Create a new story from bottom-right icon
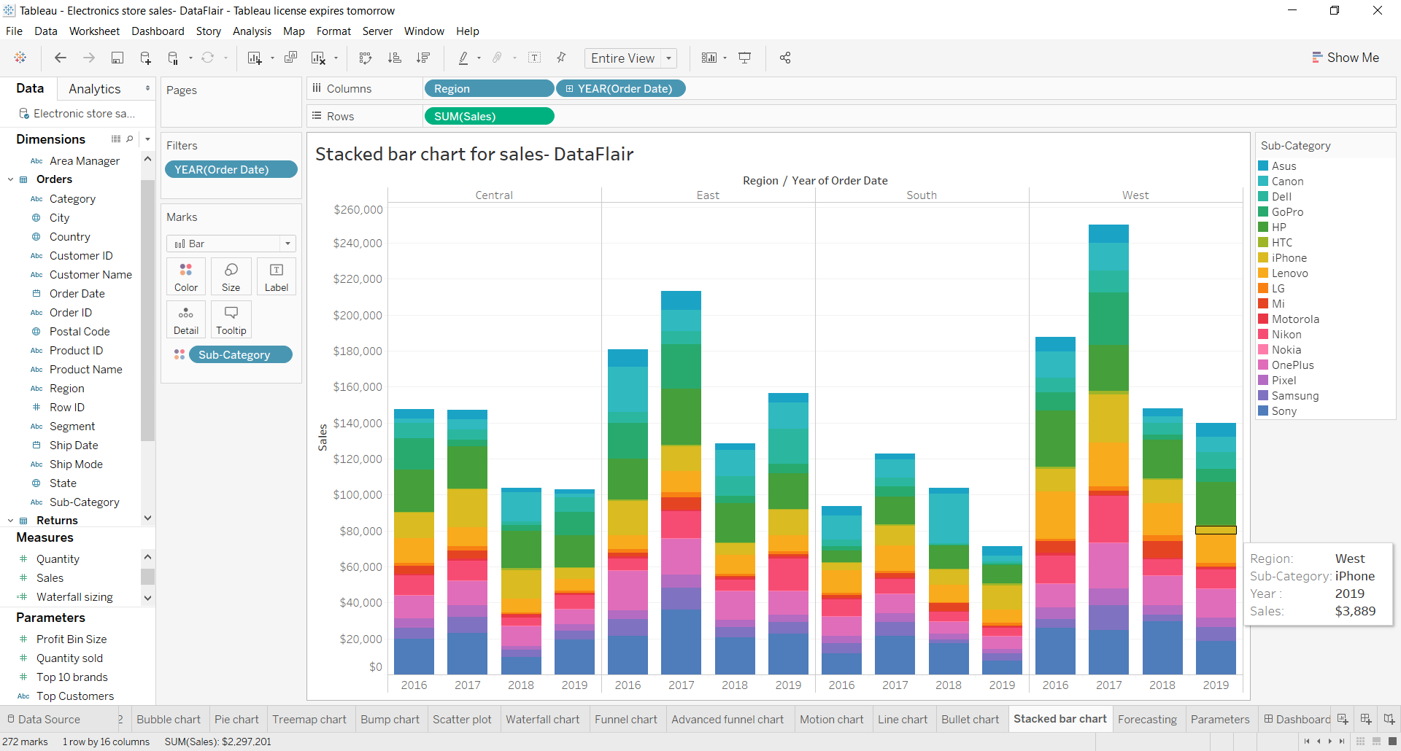The image size is (1401, 751). point(1390,719)
